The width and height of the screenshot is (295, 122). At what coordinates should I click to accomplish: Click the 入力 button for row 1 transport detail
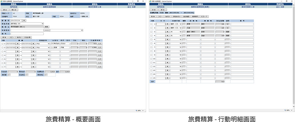99,43
